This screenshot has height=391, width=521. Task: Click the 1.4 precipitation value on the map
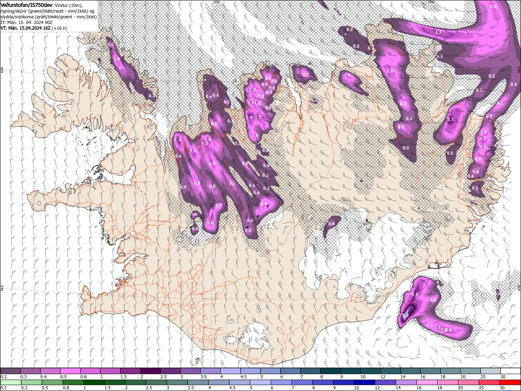(208, 139)
